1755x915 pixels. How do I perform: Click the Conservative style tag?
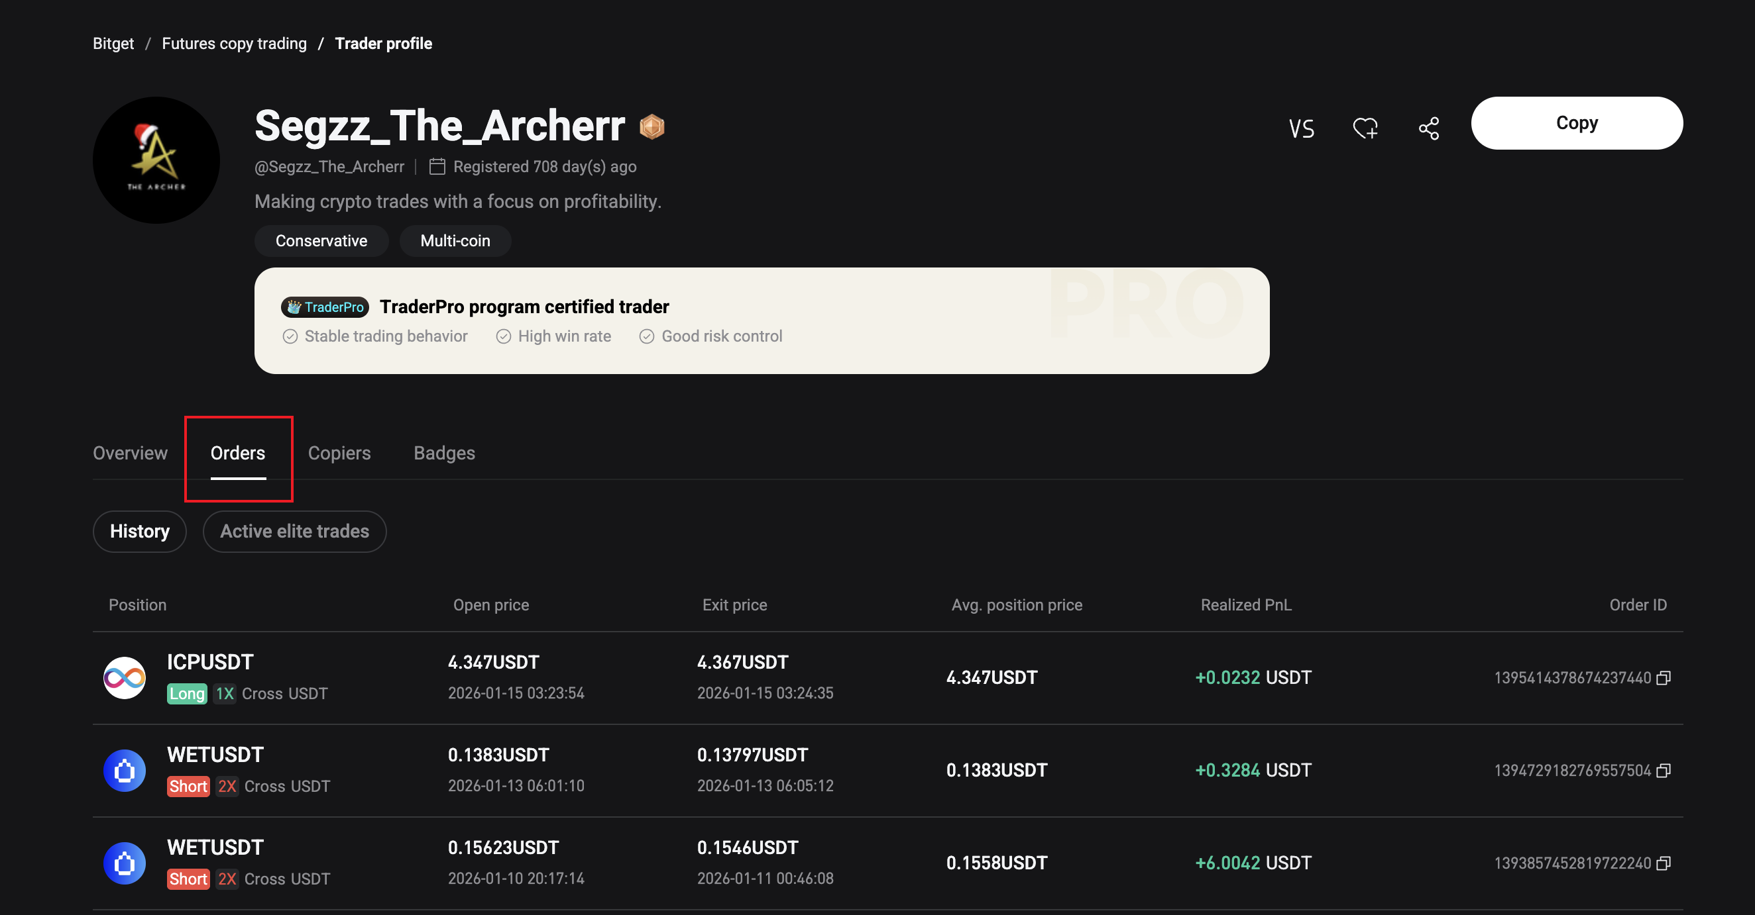[321, 241]
